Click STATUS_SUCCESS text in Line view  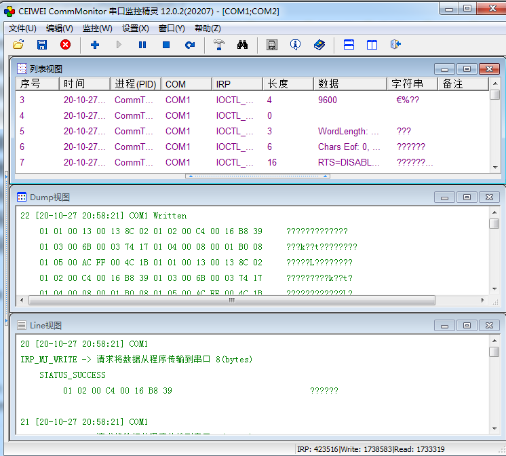73,375
